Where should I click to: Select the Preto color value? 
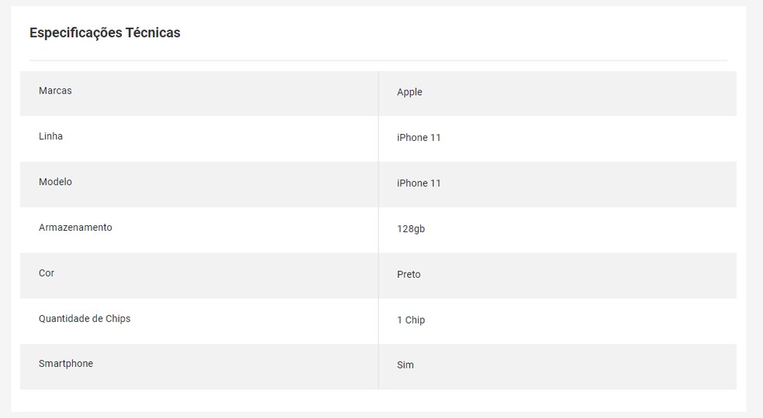409,275
